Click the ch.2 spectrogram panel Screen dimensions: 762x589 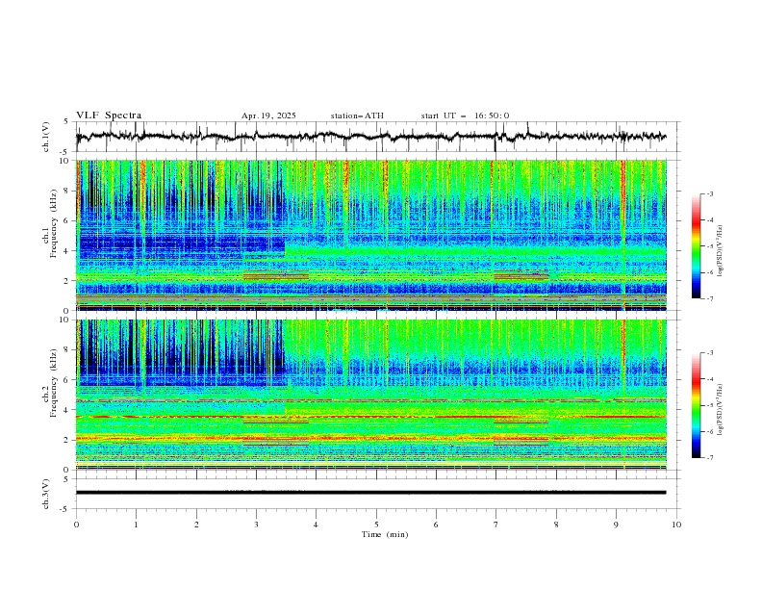point(371,395)
